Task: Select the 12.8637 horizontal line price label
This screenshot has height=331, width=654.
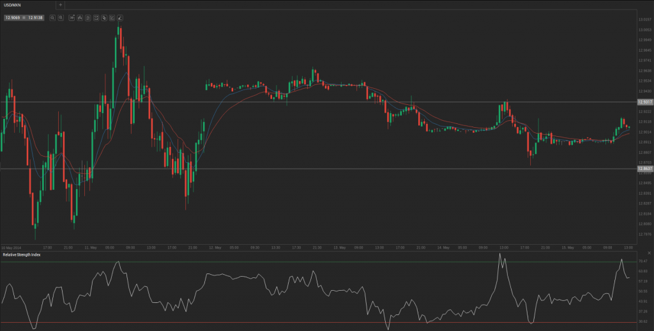Action: tap(645, 169)
